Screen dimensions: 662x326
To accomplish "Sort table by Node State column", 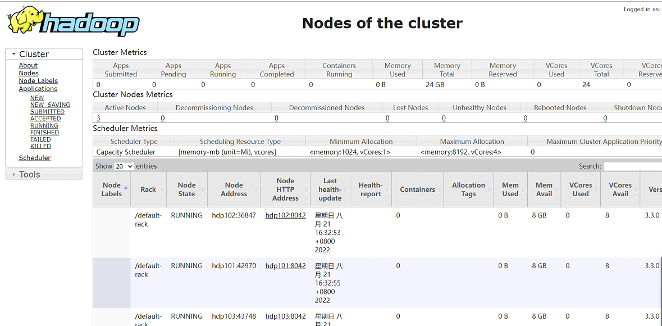I will [186, 189].
